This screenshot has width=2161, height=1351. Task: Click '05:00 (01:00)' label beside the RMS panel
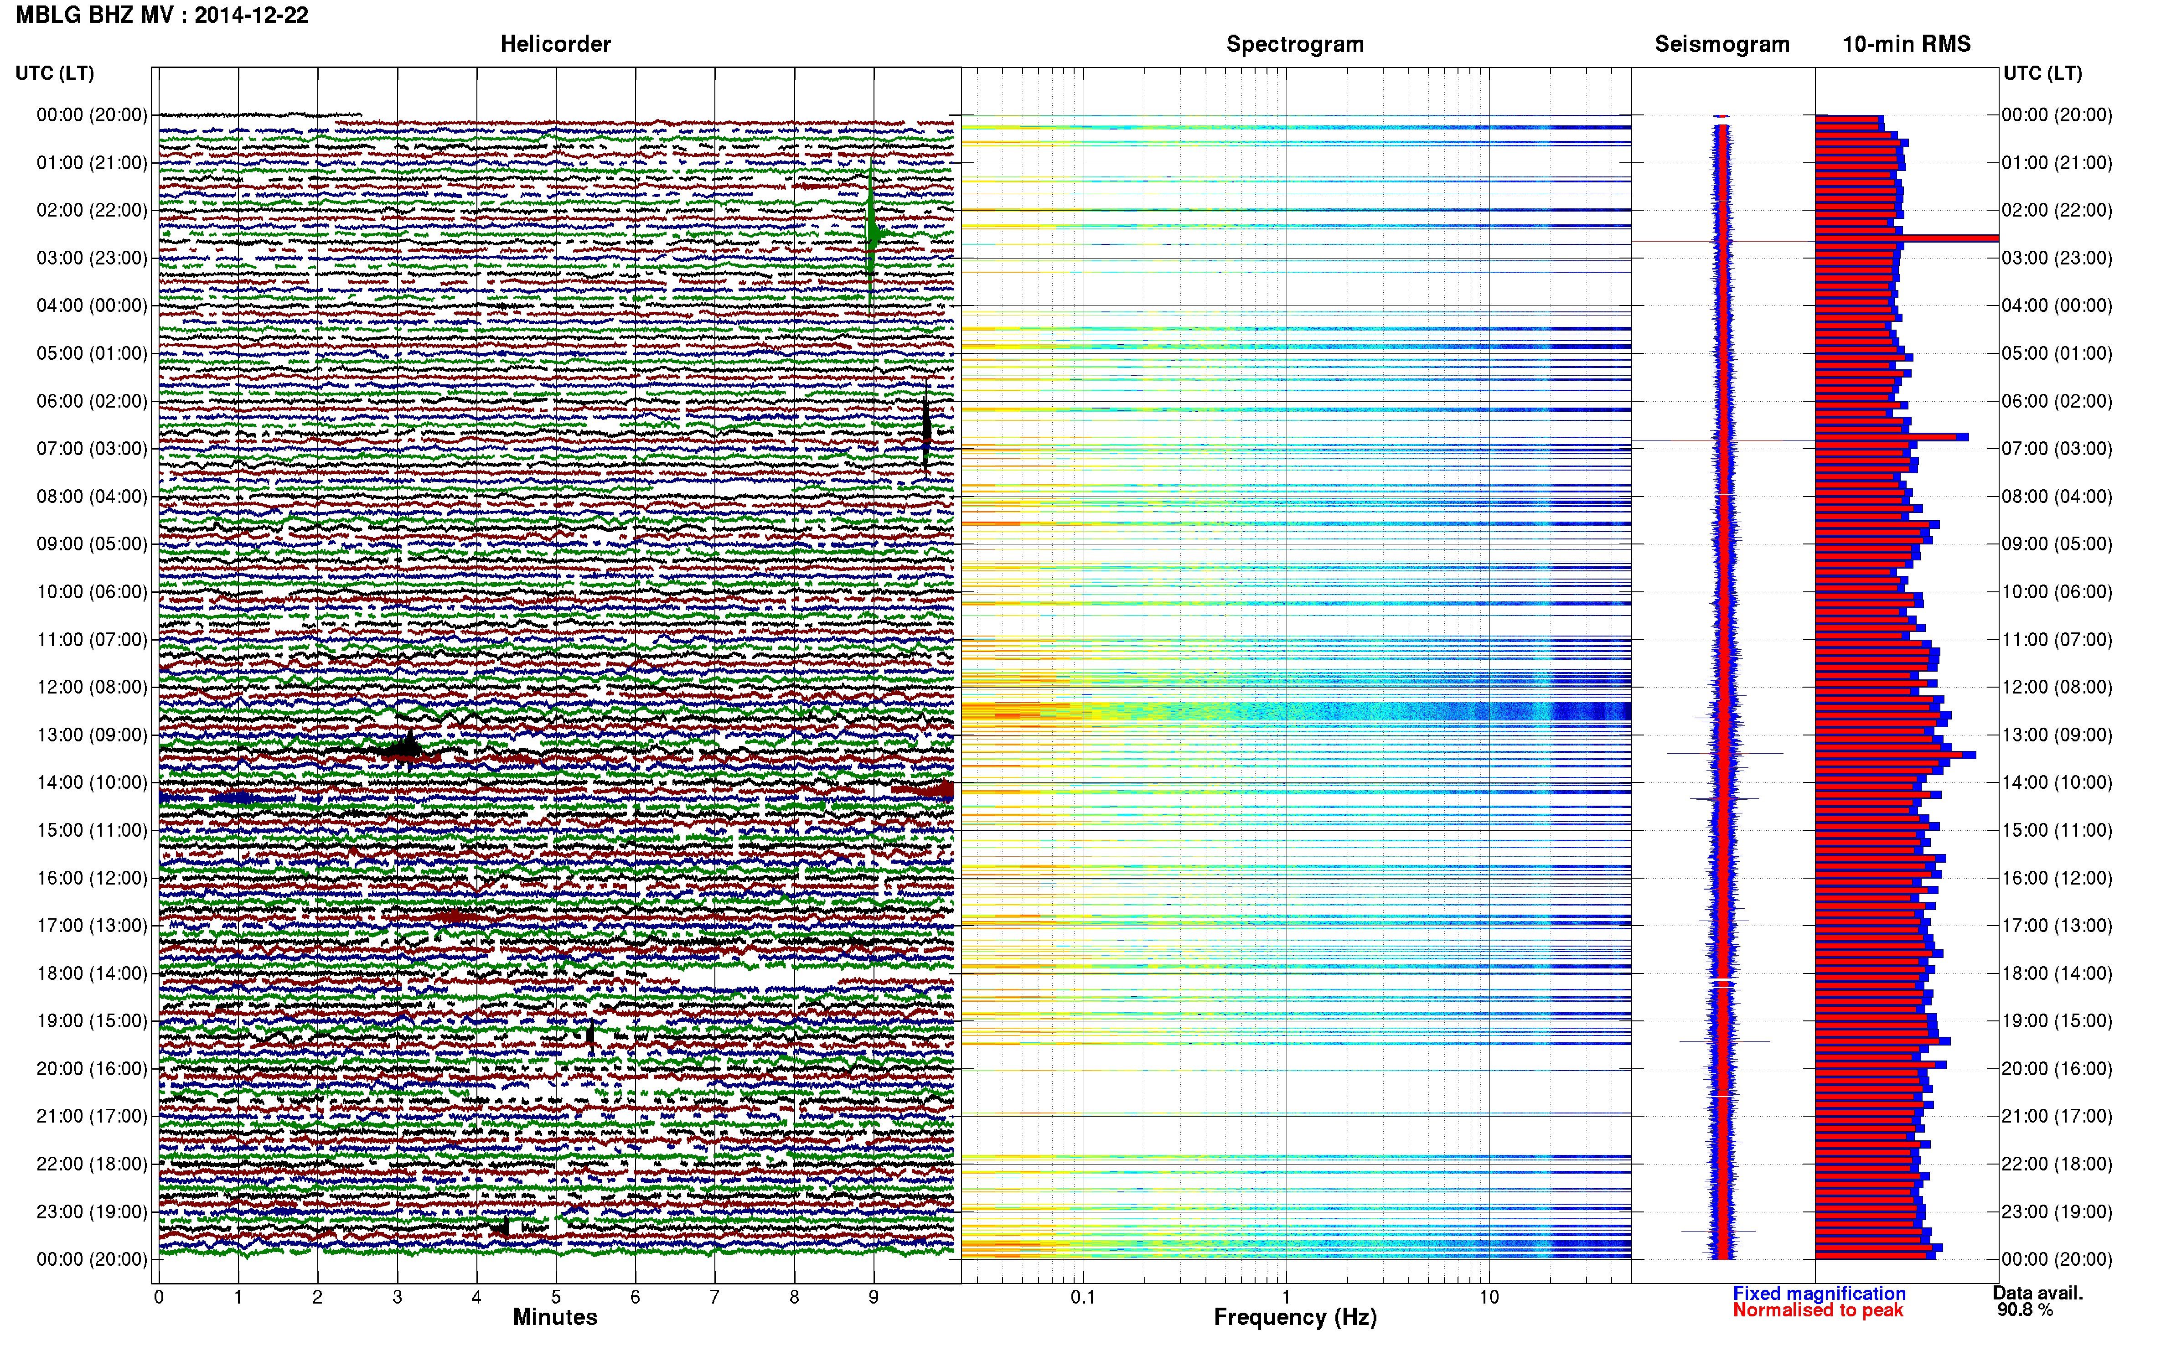(2057, 353)
